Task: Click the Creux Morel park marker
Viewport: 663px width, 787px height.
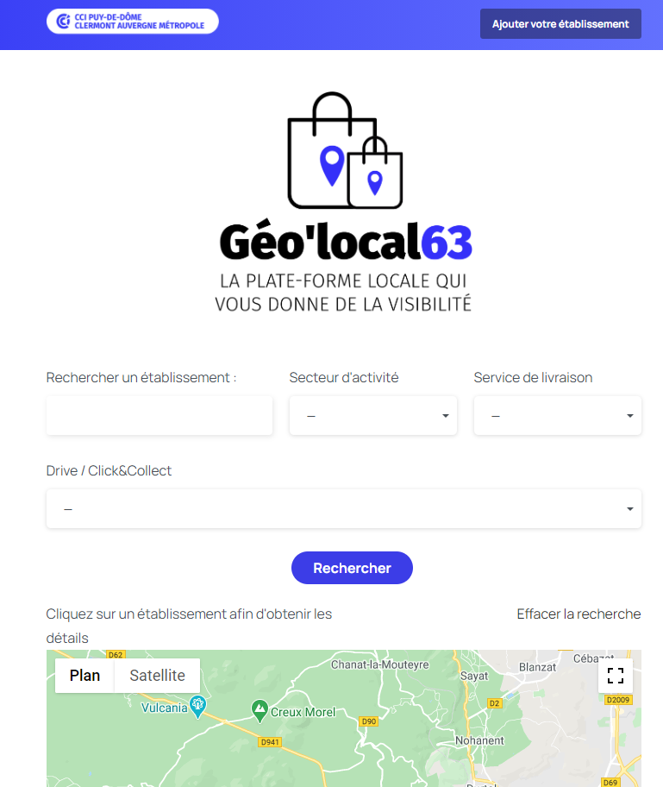Action: tap(260, 711)
